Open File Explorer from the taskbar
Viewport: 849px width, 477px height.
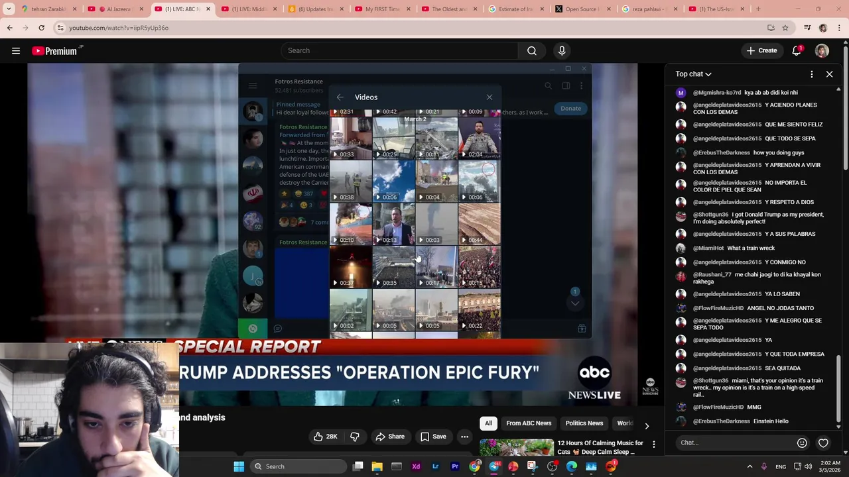tap(377, 466)
